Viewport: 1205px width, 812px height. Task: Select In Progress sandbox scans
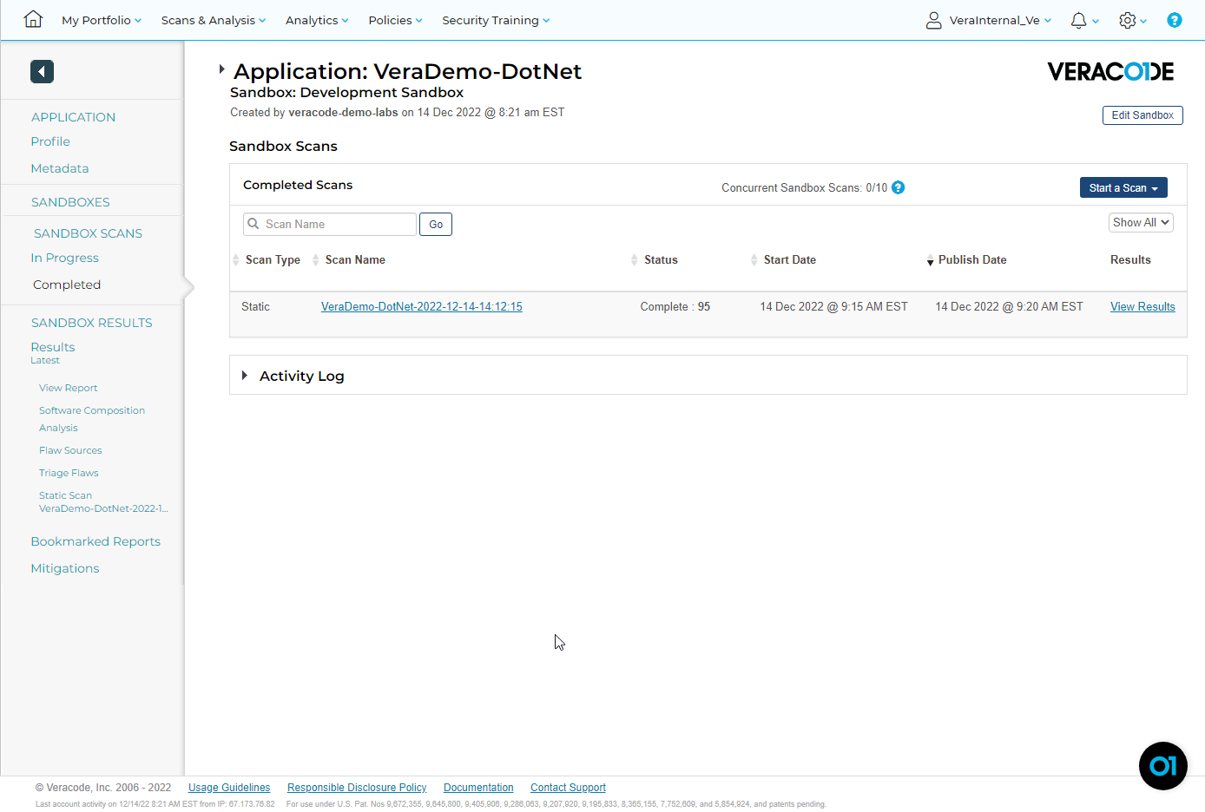tap(64, 258)
